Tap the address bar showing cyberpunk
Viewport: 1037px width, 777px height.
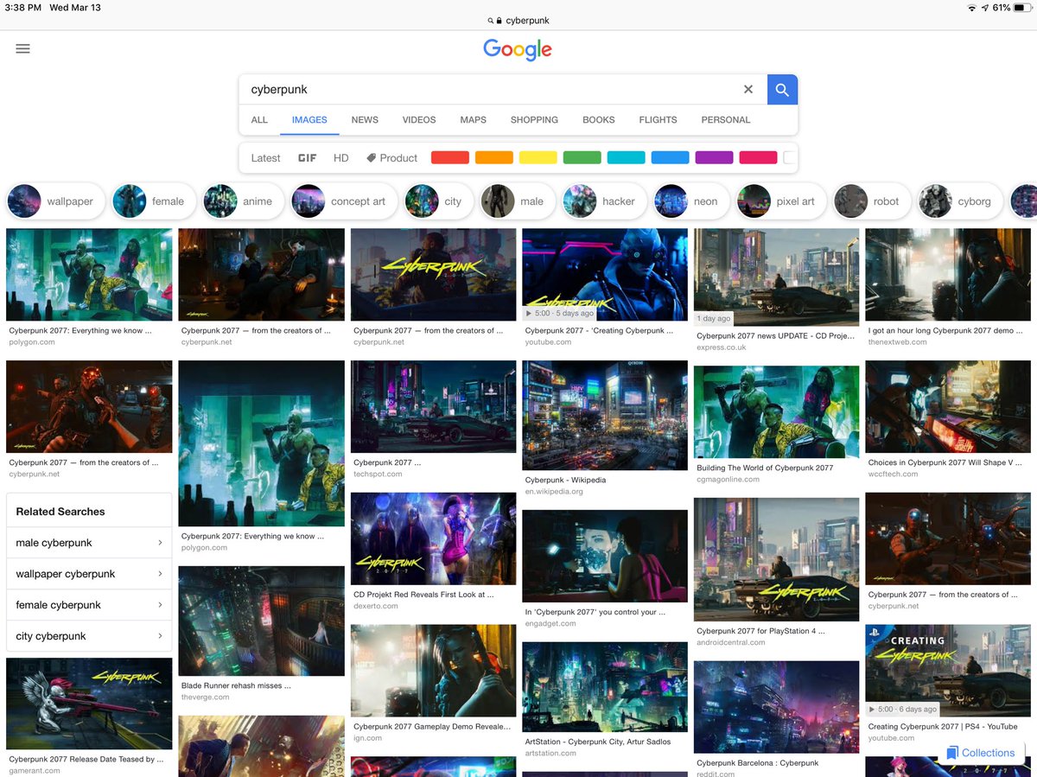point(518,20)
